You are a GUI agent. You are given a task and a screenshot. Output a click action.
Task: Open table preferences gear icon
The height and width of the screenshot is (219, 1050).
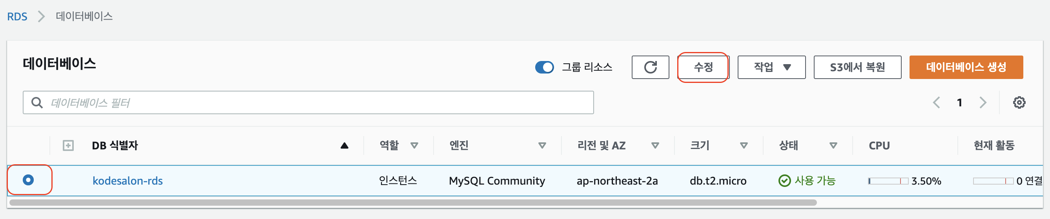coord(1019,102)
